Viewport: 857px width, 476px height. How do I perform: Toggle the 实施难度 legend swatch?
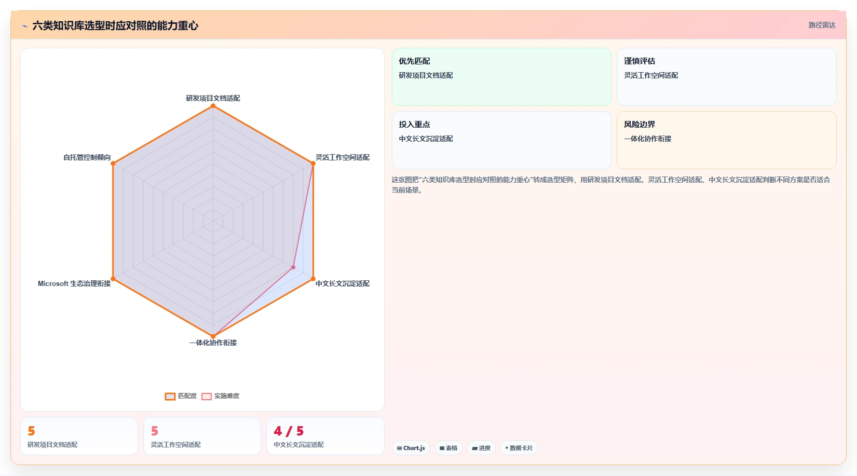click(207, 396)
